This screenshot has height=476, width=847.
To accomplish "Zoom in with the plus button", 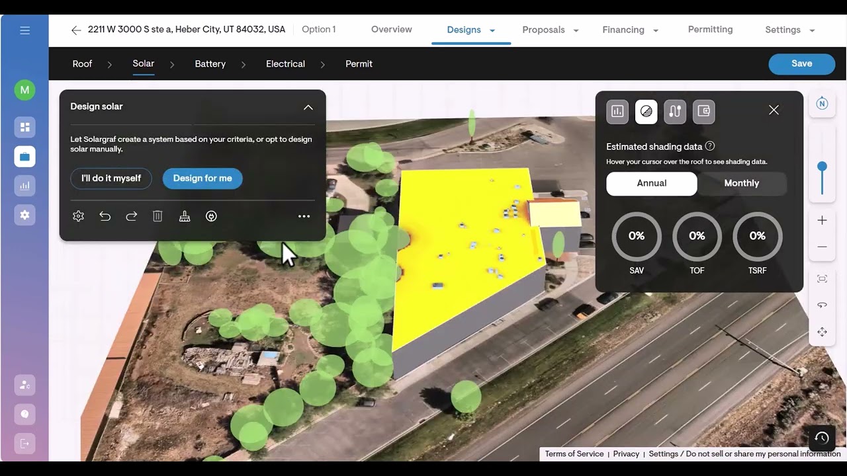I will 822,220.
